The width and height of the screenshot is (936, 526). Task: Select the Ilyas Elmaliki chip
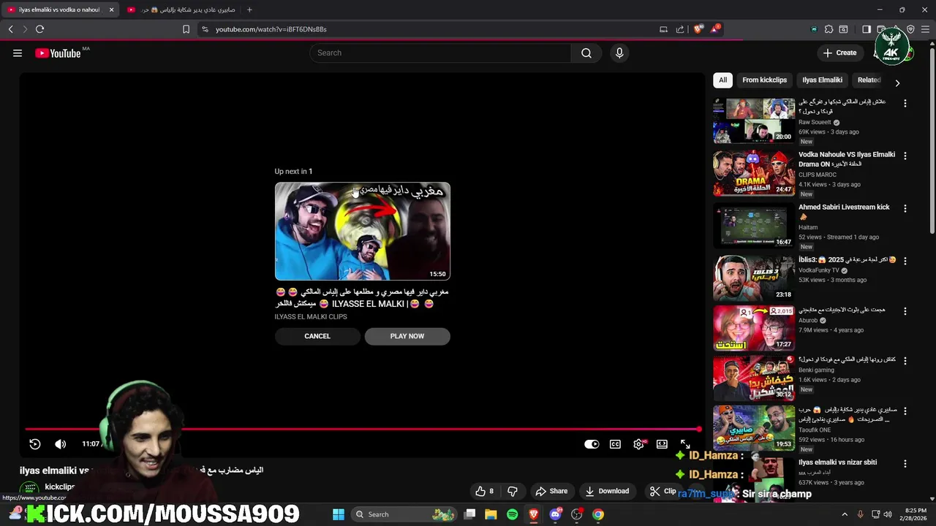pyautogui.click(x=822, y=80)
